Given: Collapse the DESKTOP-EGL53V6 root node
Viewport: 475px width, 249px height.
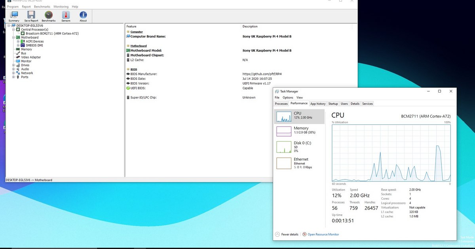Looking at the screenshot, I should click(x=9, y=26).
